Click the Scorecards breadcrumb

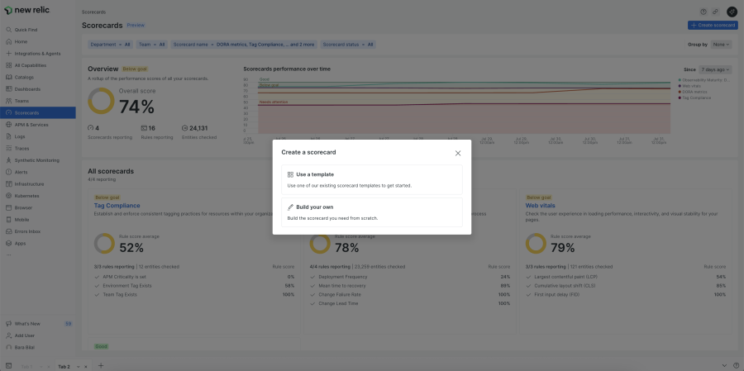[x=94, y=12]
